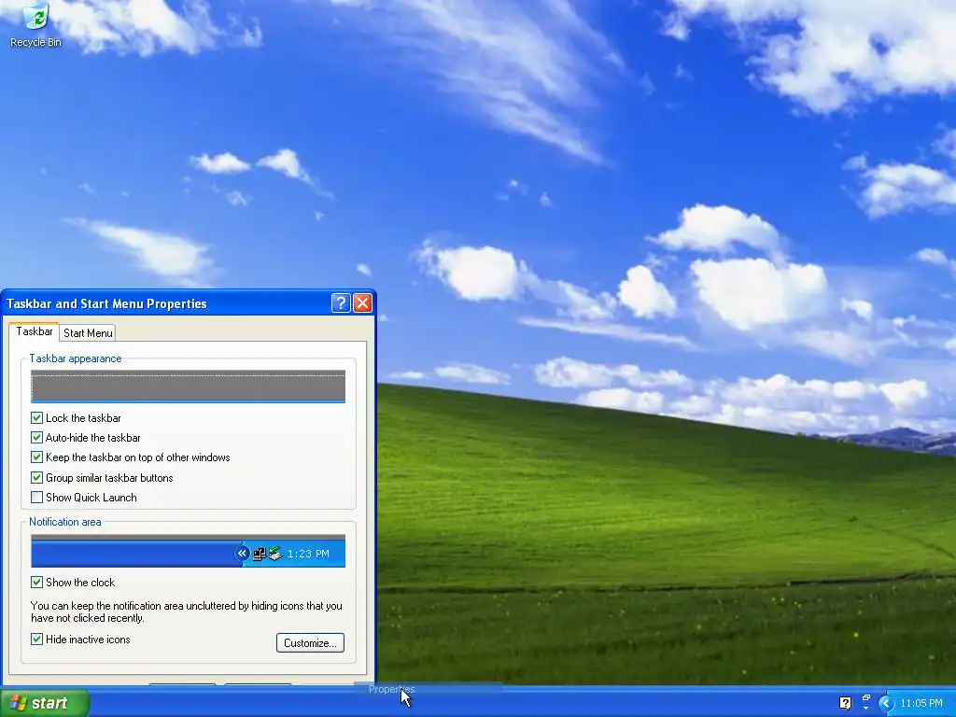The image size is (956, 717).
Task: Click the notification area preview image
Action: [x=188, y=551]
